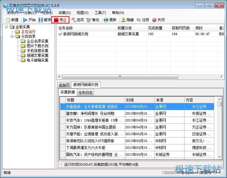Click the 新文化 content cell
Image resolution: width=227 pixels, height=178 pixels.
tap(199, 141)
